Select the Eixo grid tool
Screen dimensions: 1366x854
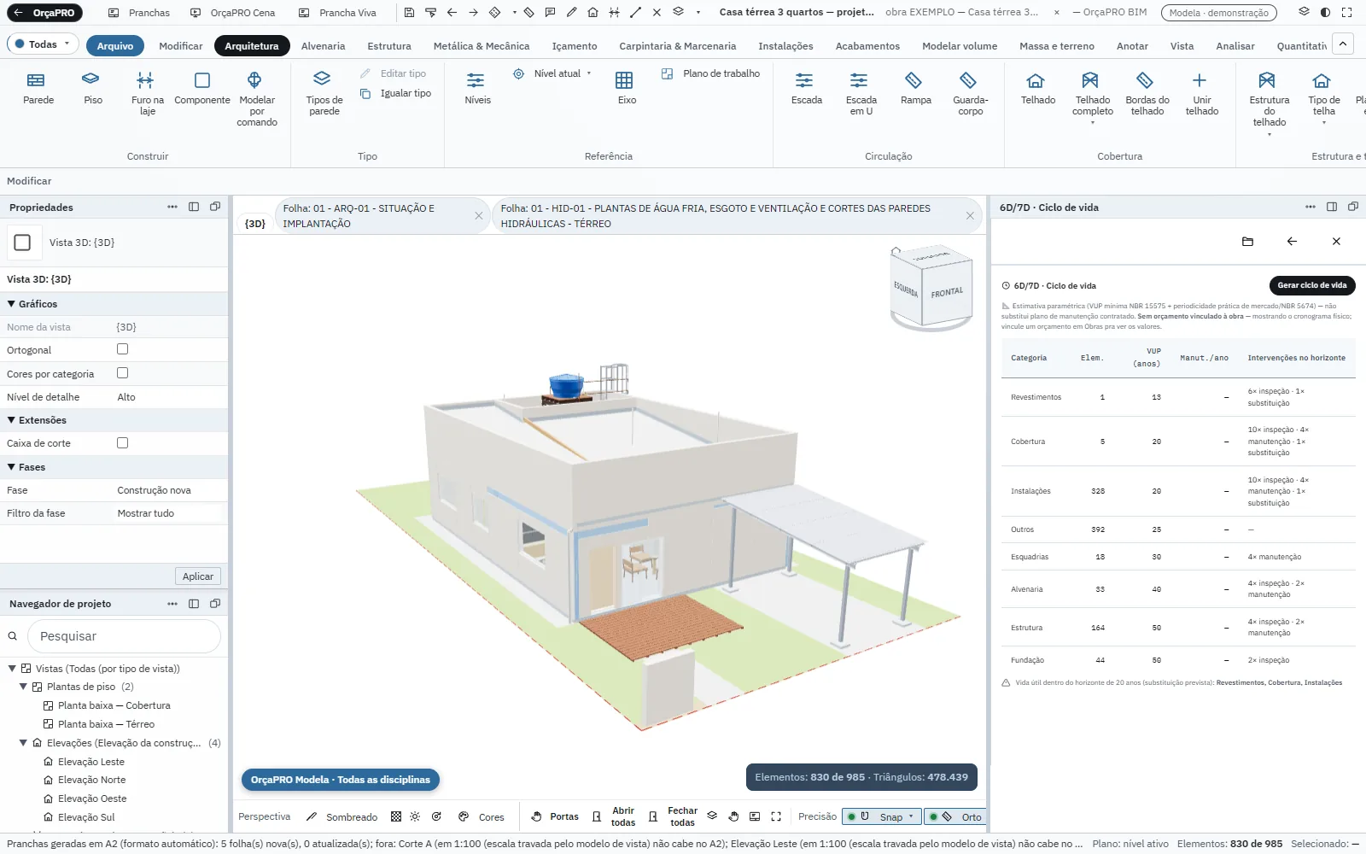[x=626, y=88]
